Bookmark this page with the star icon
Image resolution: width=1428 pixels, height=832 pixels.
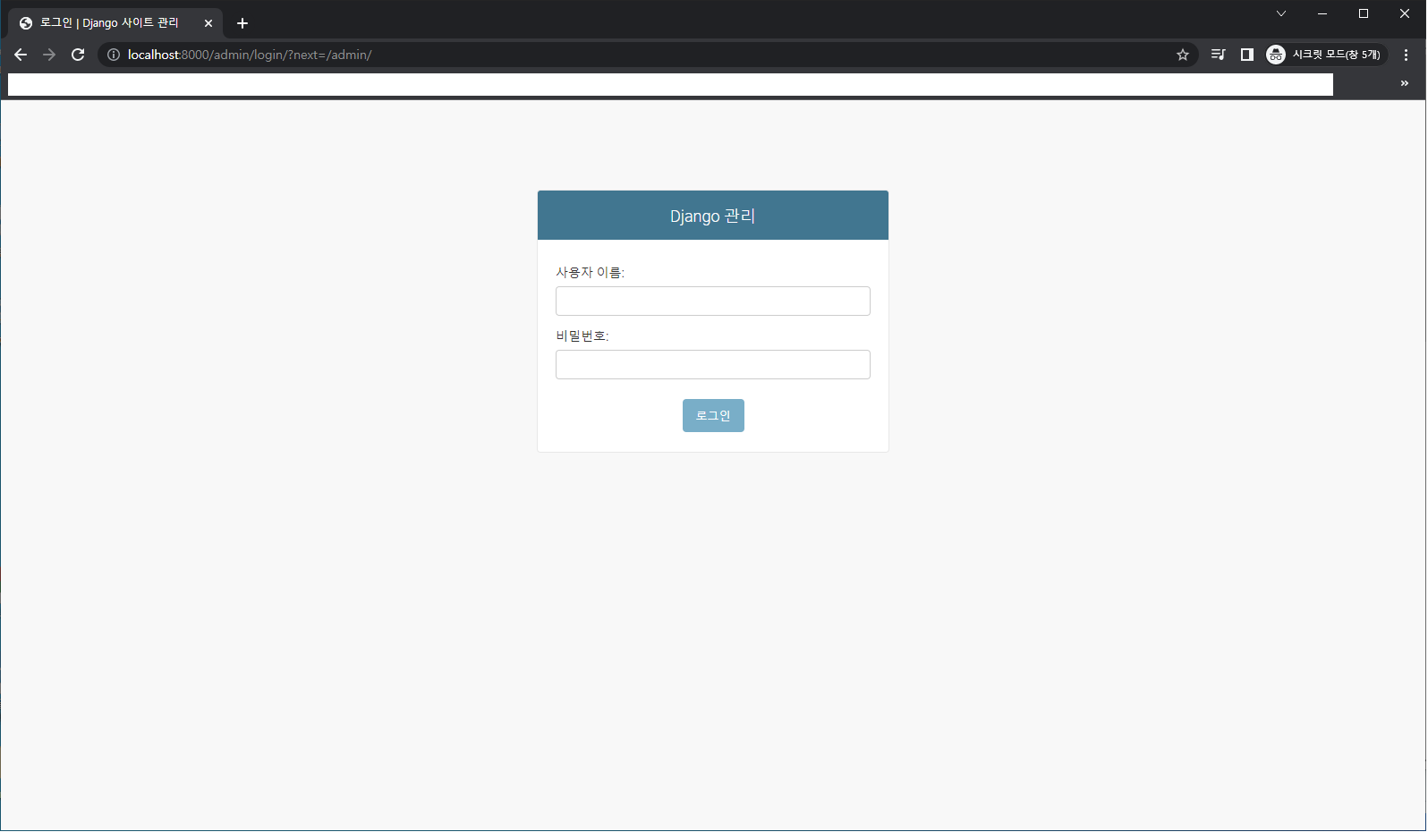[1183, 55]
